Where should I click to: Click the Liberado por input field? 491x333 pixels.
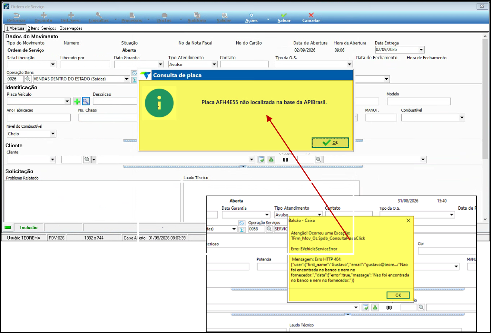[x=85, y=64]
